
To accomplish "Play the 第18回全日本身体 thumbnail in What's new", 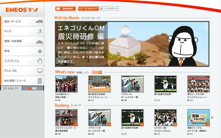I will click(x=99, y=84).
